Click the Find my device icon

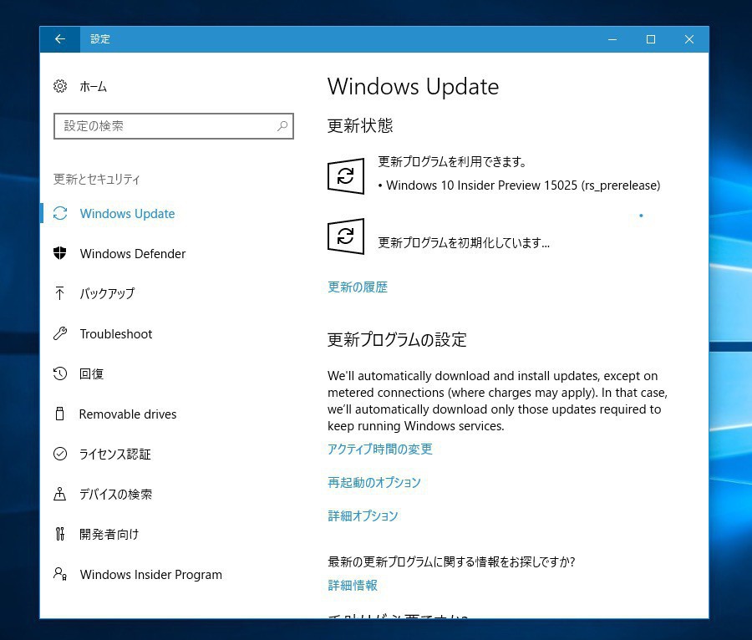[59, 494]
